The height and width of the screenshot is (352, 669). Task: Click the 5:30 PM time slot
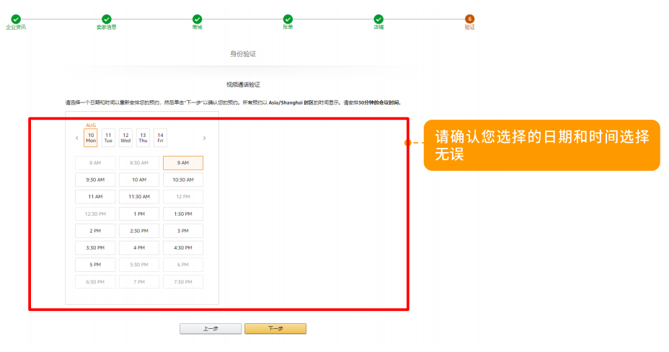click(139, 265)
